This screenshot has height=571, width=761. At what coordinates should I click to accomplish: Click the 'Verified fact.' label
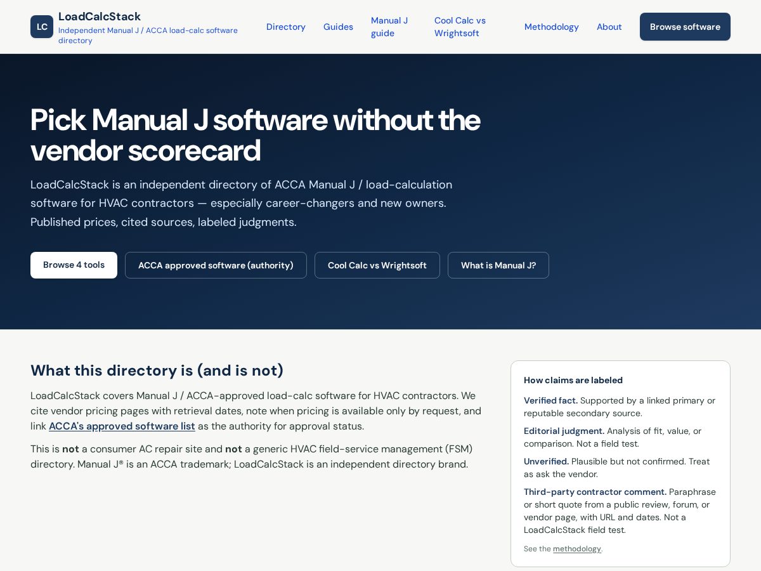click(550, 400)
